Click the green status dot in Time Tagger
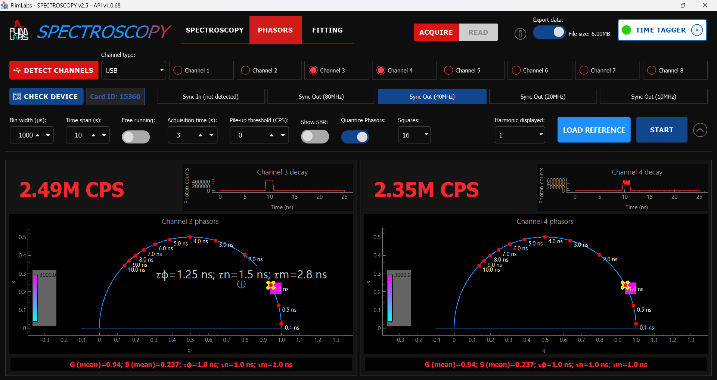Image resolution: width=717 pixels, height=380 pixels. pos(627,30)
